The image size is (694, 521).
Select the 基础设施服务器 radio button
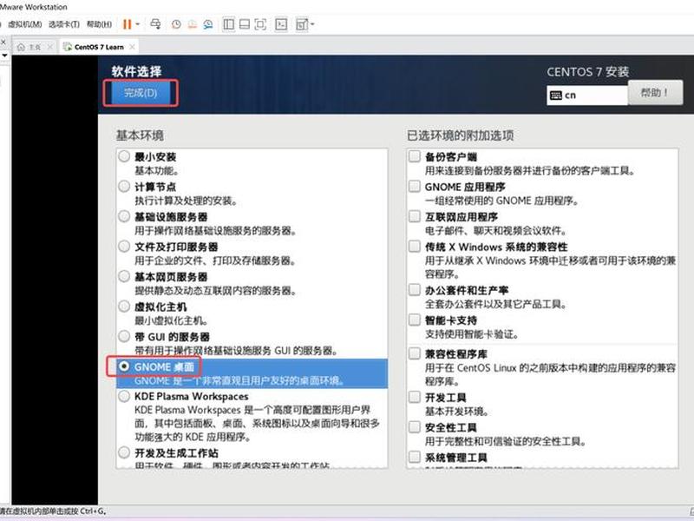click(x=124, y=216)
